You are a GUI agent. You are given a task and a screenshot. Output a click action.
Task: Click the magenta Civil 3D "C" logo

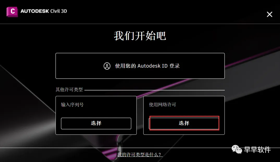tap(12, 12)
